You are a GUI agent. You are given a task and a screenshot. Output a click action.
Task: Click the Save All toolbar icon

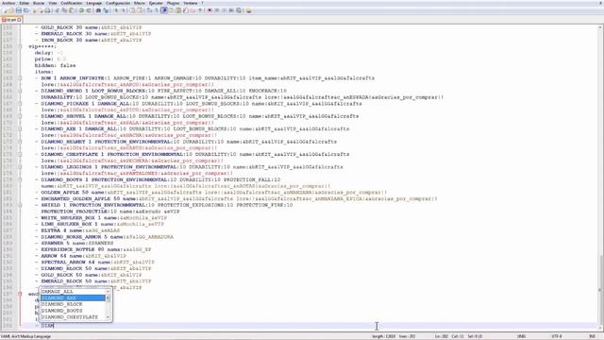point(25,10)
